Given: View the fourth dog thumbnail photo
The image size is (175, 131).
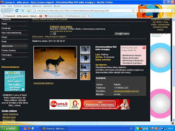Looking at the screenshot, I should 85,76.
